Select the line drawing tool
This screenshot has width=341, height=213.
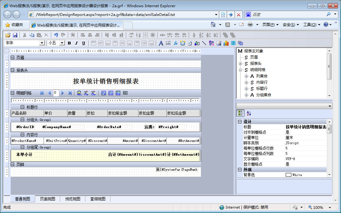204,43
